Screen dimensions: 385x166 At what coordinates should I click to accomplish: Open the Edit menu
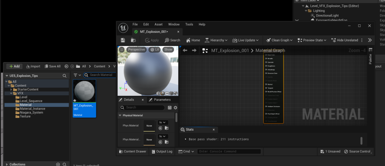tap(146, 24)
